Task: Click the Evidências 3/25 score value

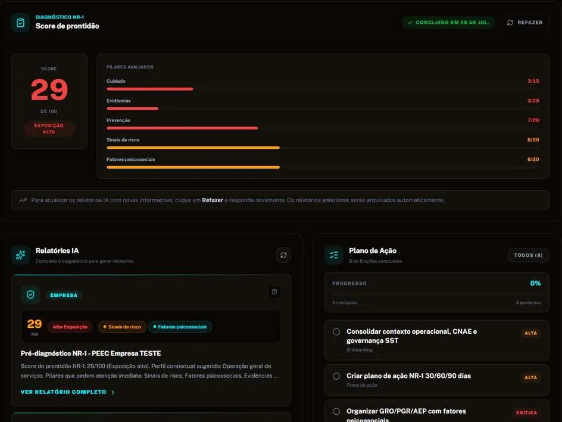Action: (x=533, y=101)
